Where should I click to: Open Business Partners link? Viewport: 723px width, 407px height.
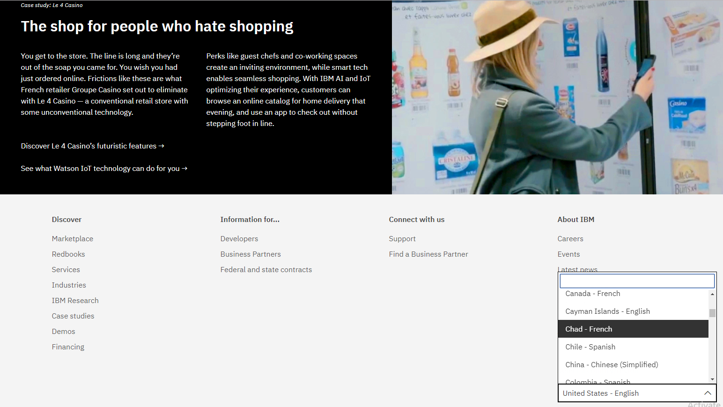click(x=251, y=254)
